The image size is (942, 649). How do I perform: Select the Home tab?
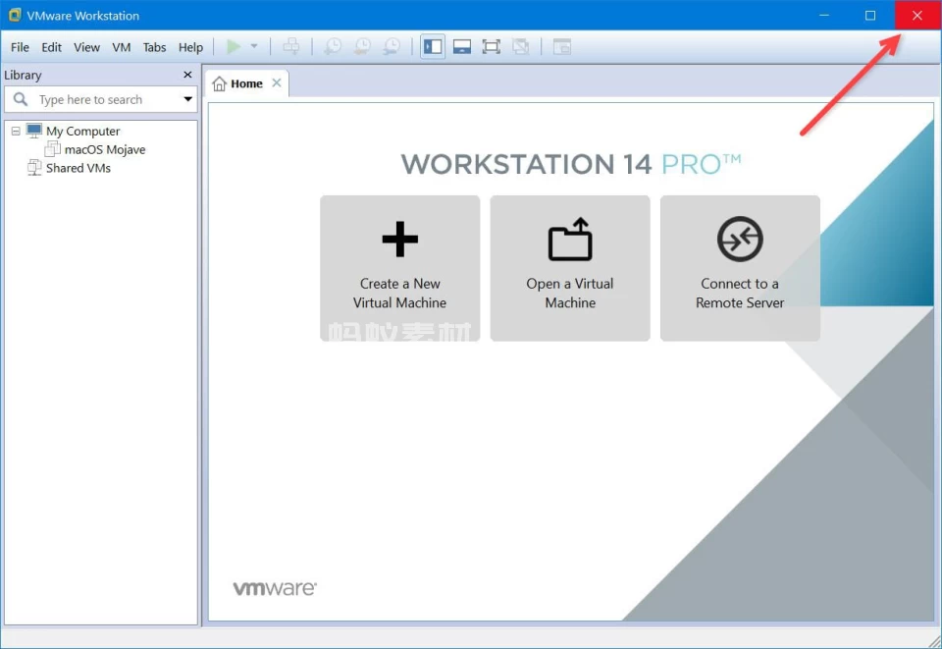(x=238, y=83)
